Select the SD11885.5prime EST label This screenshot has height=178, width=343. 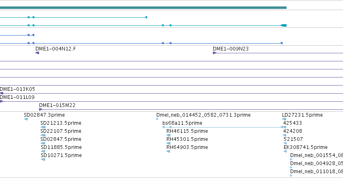tap(61, 147)
